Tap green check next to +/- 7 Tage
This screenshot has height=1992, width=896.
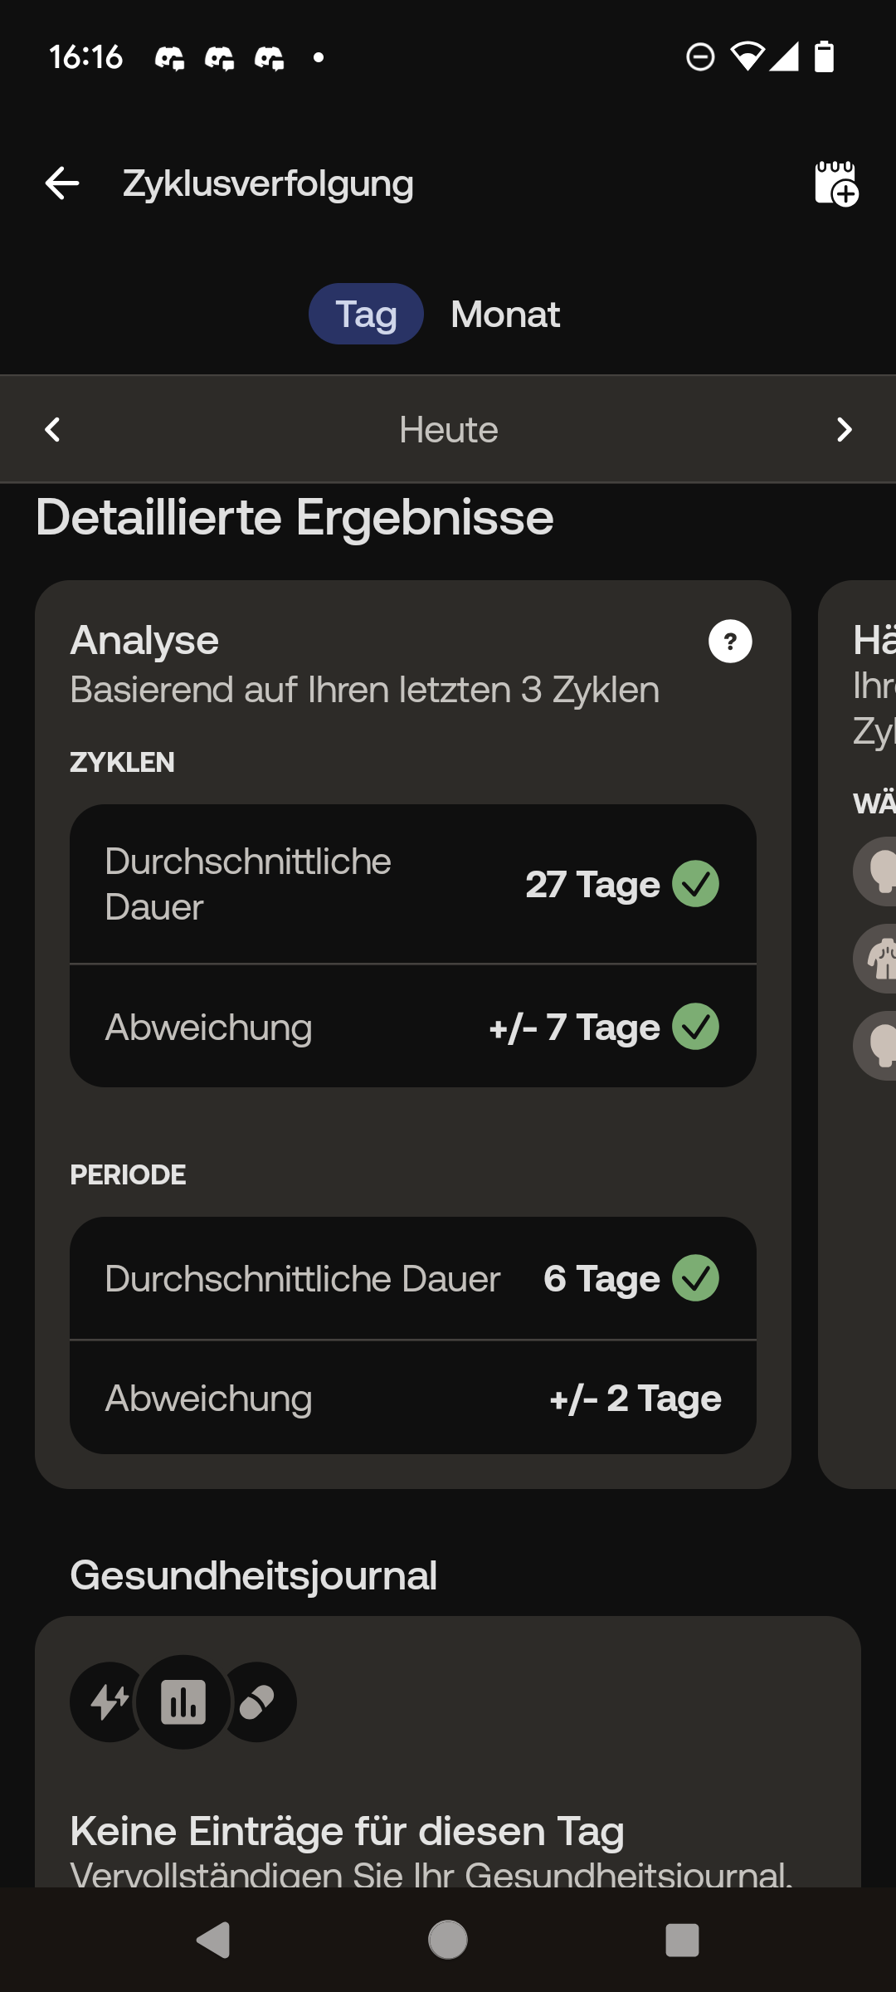click(x=695, y=1027)
